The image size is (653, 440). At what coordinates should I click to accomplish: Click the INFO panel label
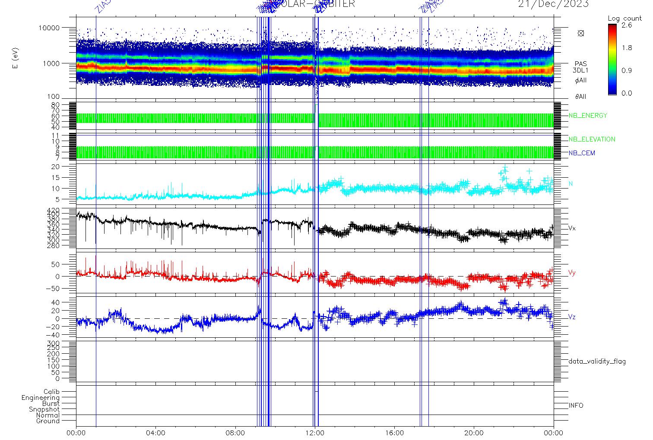pos(576,405)
